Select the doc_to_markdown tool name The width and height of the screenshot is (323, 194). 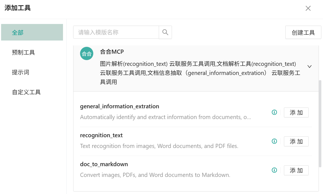[x=104, y=164]
